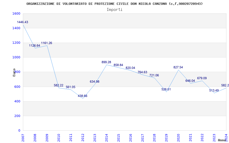Select the 2019 year label on x-axis

tap(167, 137)
